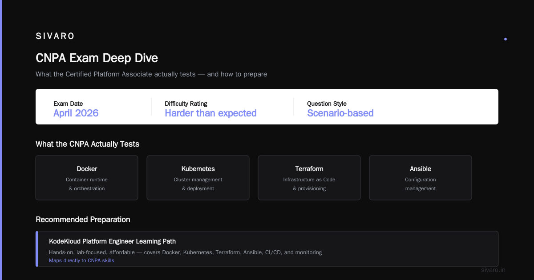
Task: Click the Question Style label
Action: pyautogui.click(x=327, y=104)
